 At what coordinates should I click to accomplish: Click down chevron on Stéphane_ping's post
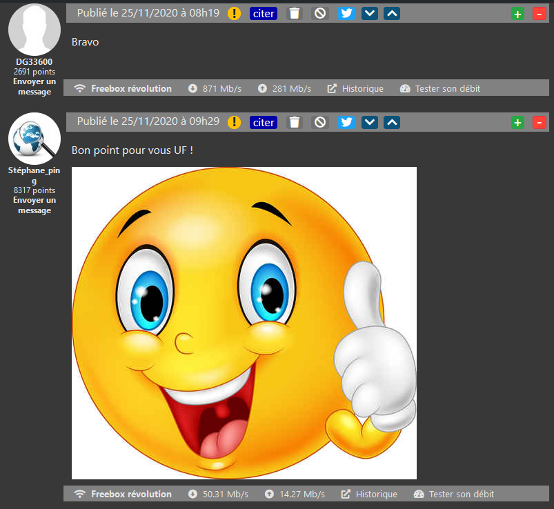[x=370, y=122]
